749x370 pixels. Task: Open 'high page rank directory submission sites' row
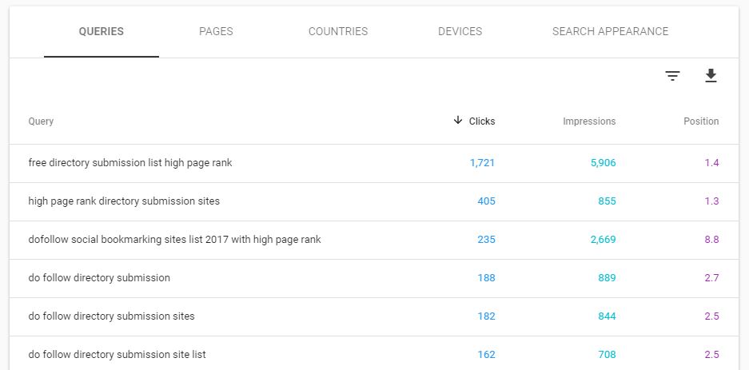pos(374,201)
